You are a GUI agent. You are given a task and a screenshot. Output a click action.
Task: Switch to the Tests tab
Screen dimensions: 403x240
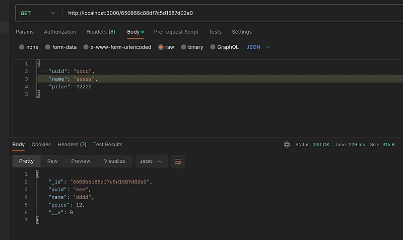click(215, 32)
